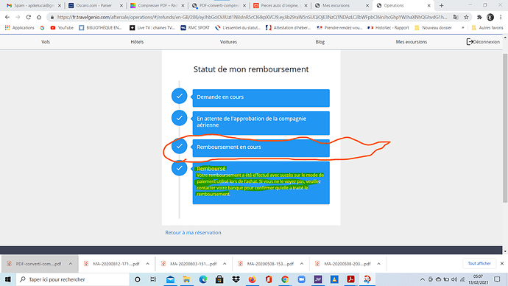Open the Applications bookmark

click(x=20, y=28)
